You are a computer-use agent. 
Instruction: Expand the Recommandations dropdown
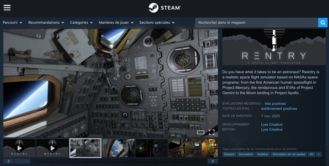coord(46,22)
